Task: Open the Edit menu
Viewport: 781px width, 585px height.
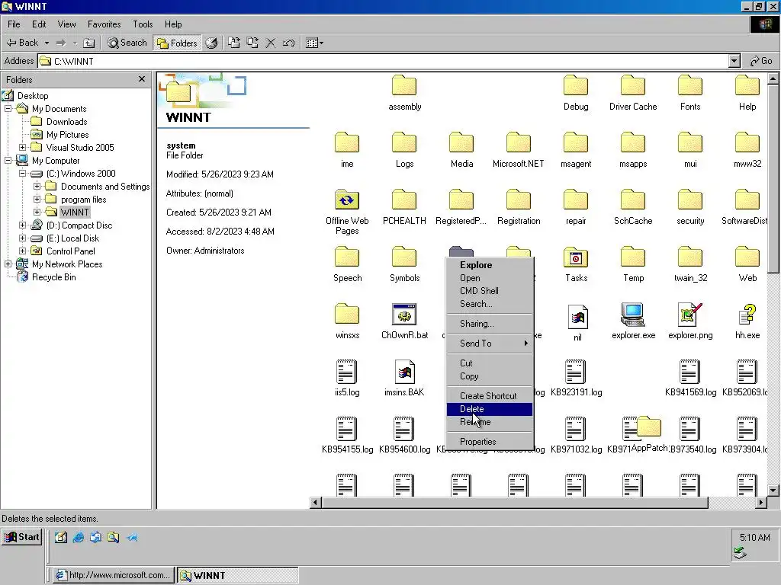Action: click(x=39, y=24)
